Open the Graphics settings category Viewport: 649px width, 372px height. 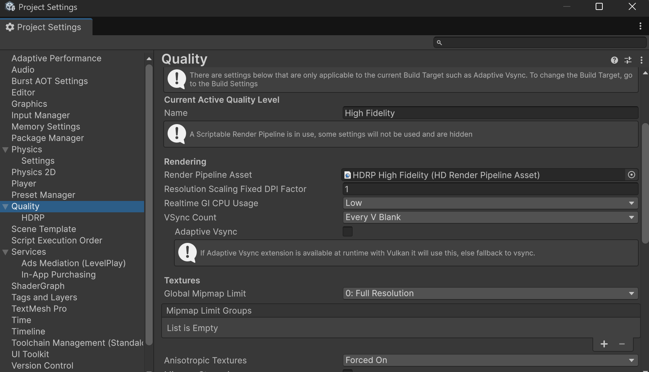pyautogui.click(x=29, y=104)
